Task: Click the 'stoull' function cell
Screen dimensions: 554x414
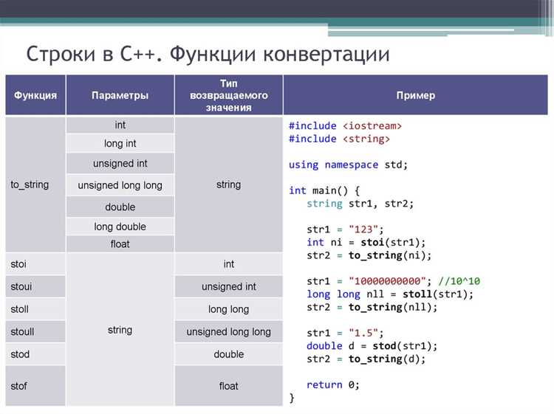Action: point(35,331)
